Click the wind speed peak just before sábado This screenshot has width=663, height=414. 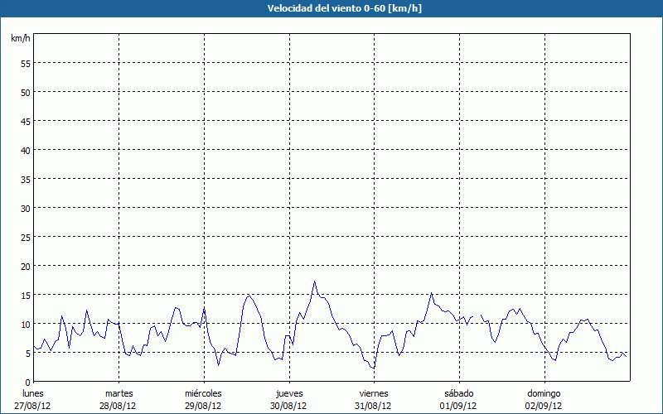(x=431, y=293)
